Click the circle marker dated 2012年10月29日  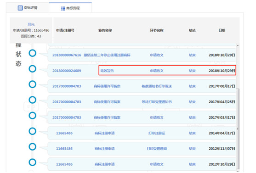click(x=33, y=162)
